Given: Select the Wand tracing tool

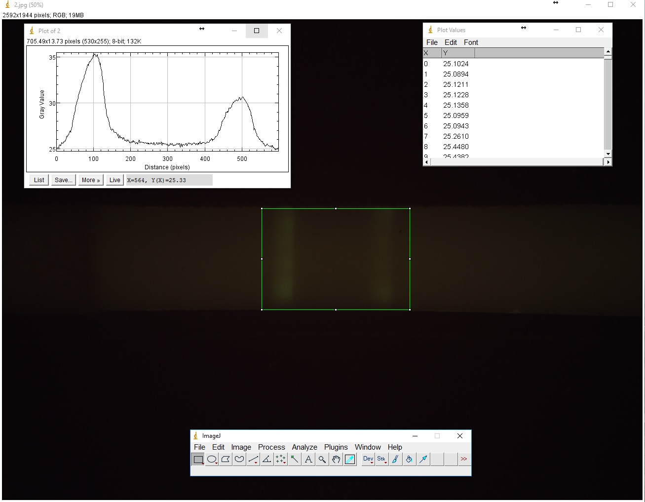Looking at the screenshot, I should [295, 460].
